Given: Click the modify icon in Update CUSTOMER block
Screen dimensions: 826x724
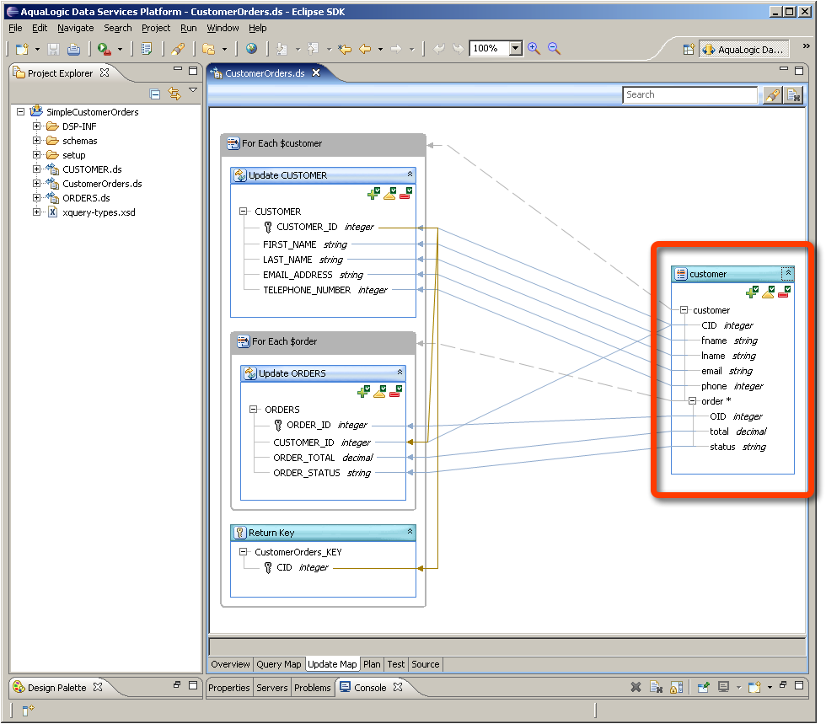Looking at the screenshot, I should coord(389,194).
